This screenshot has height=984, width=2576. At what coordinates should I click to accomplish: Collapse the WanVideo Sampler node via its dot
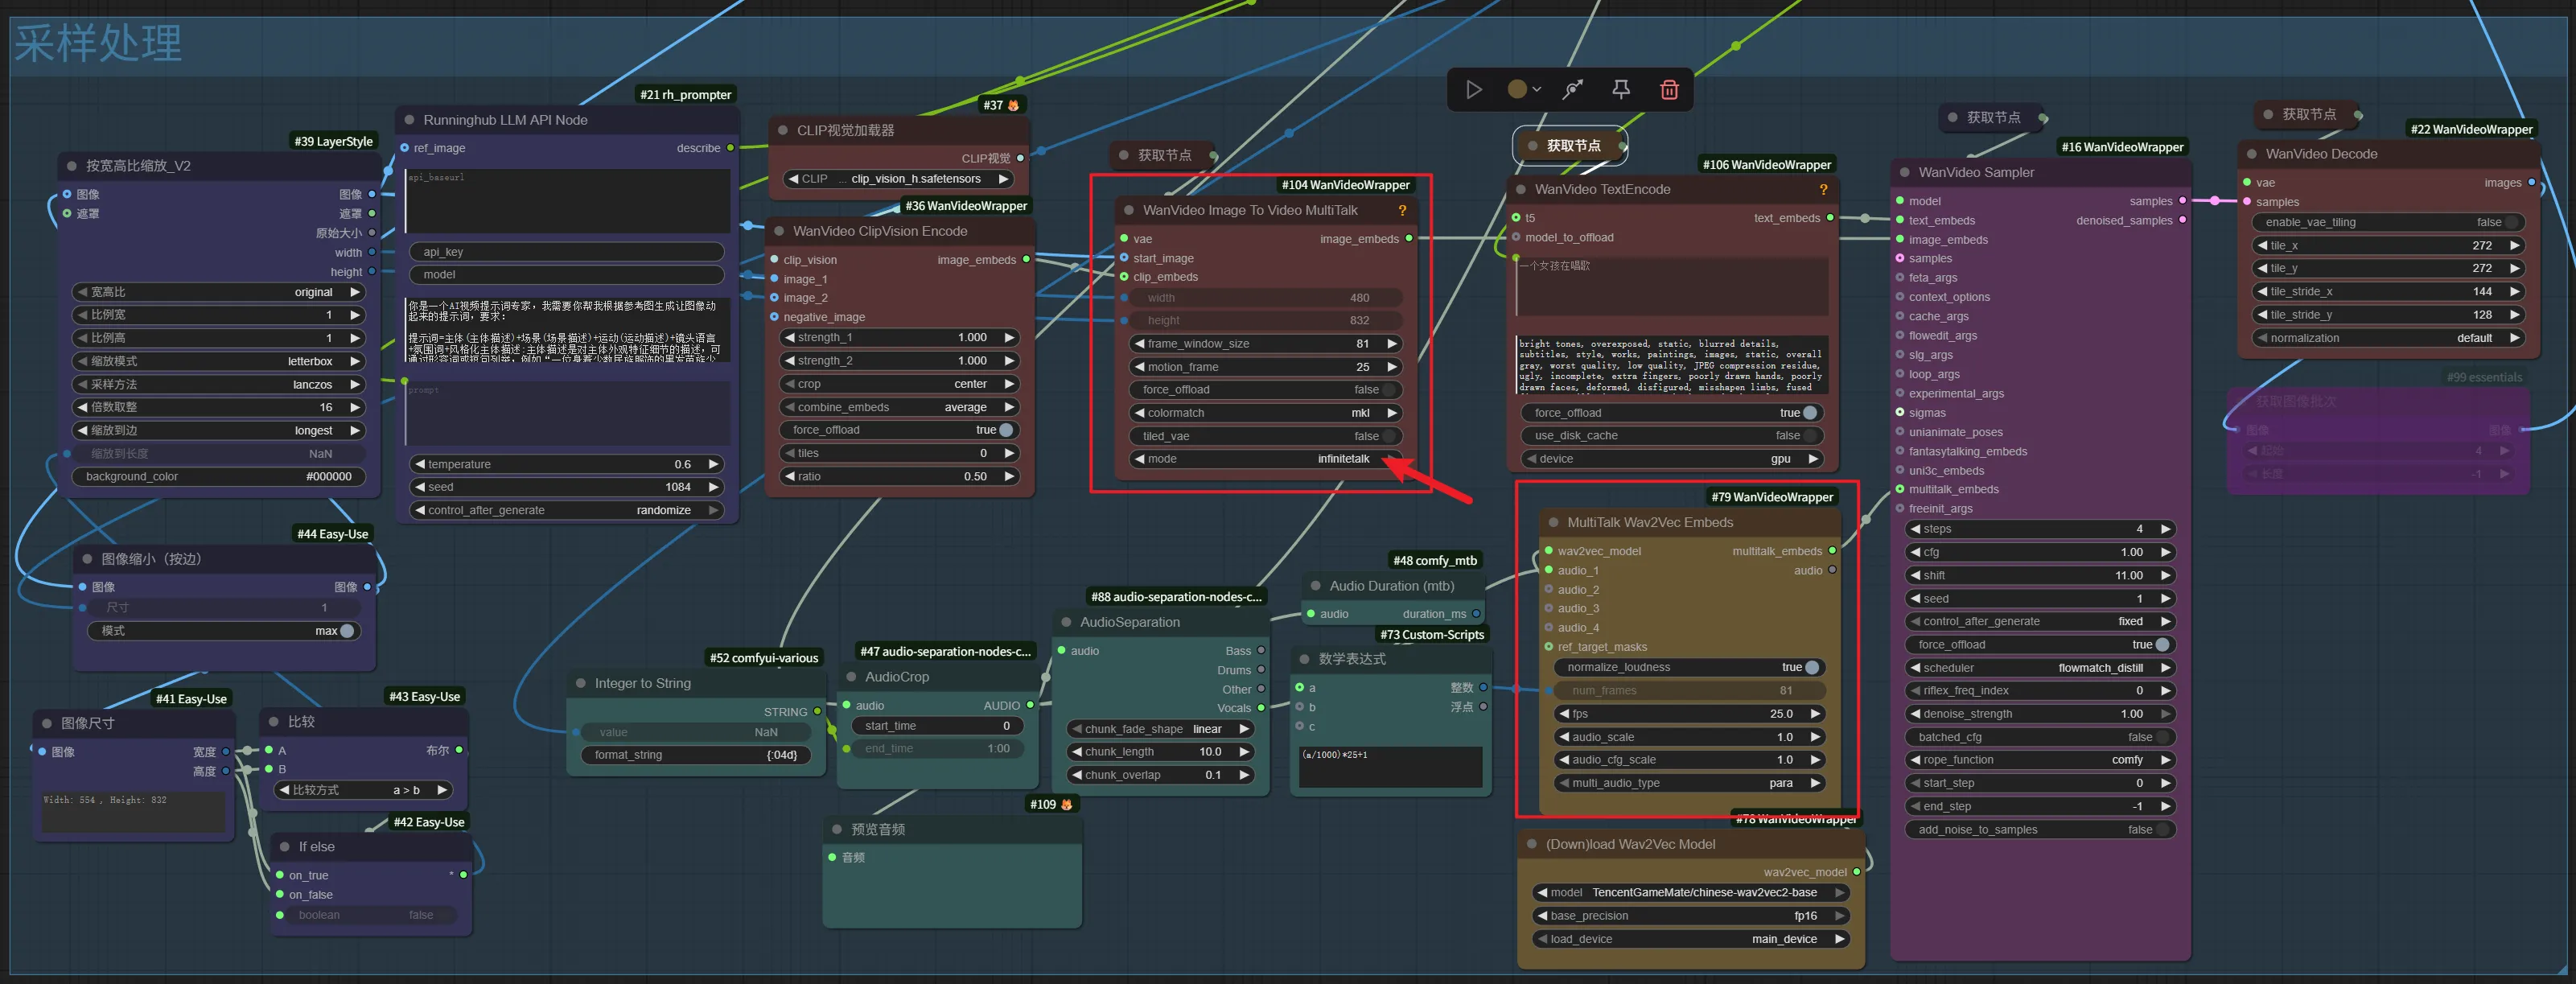pyautogui.click(x=1904, y=173)
